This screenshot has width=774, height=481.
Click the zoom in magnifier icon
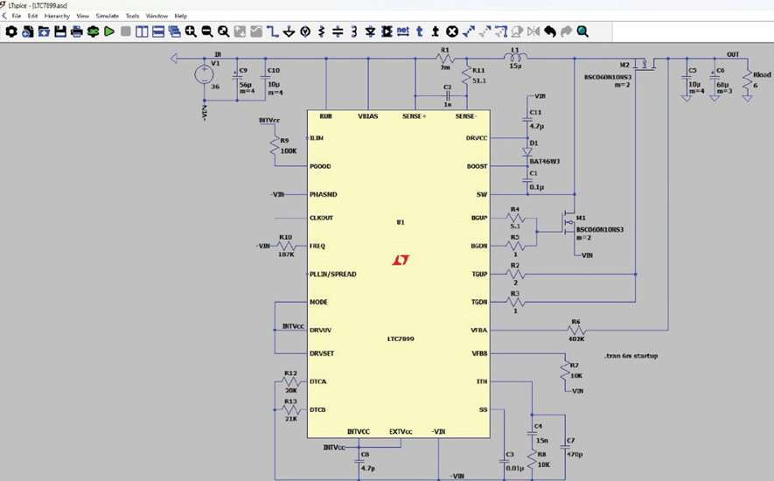[x=191, y=31]
